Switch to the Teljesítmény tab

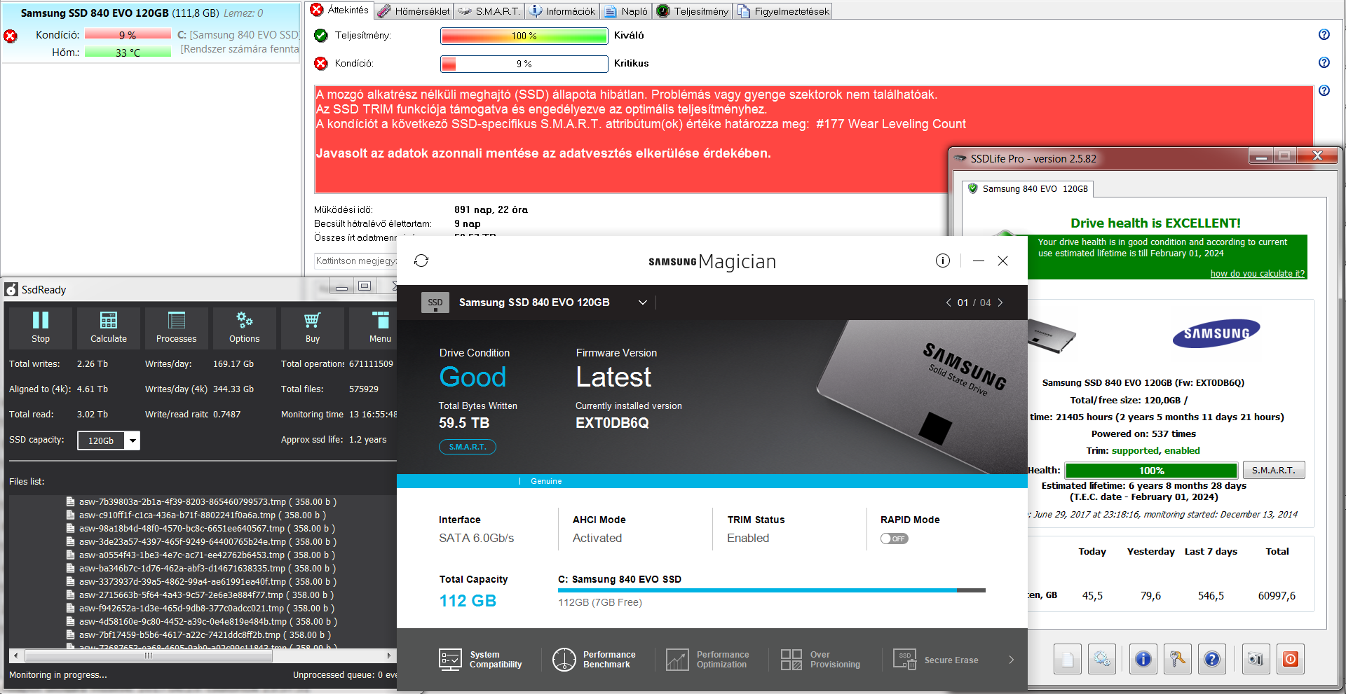[x=693, y=11]
